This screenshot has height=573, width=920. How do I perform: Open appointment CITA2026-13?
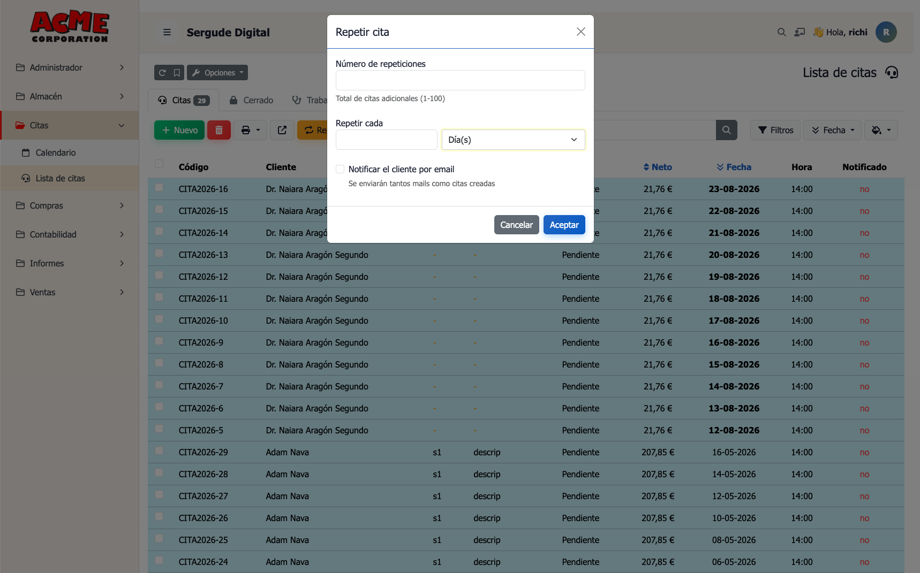(x=203, y=255)
